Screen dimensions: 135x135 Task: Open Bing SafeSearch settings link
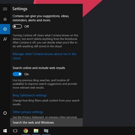[30, 95]
